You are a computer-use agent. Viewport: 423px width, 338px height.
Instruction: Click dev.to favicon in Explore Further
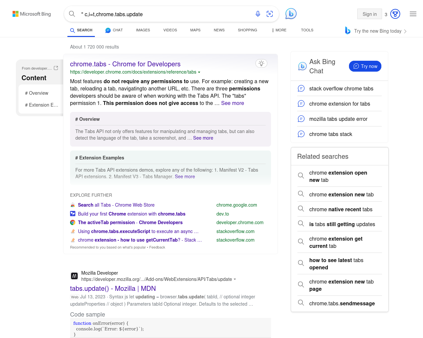[x=73, y=214]
